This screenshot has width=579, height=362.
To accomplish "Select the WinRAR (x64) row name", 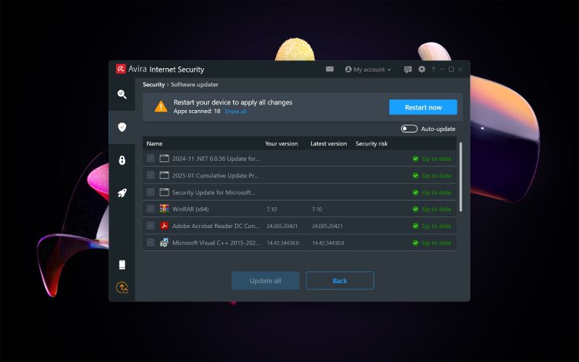I will click(x=190, y=209).
